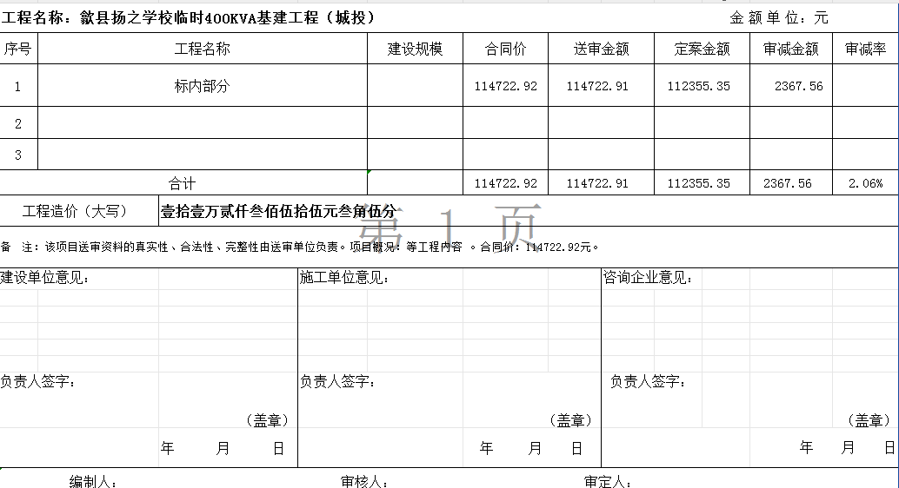Click the 审减率 header cell
This screenshot has width=899, height=488.
pyautogui.click(x=865, y=49)
